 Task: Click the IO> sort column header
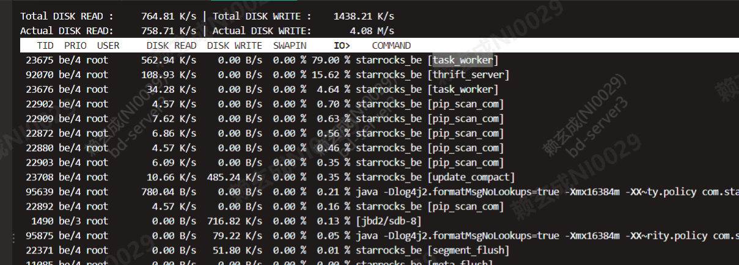point(342,46)
